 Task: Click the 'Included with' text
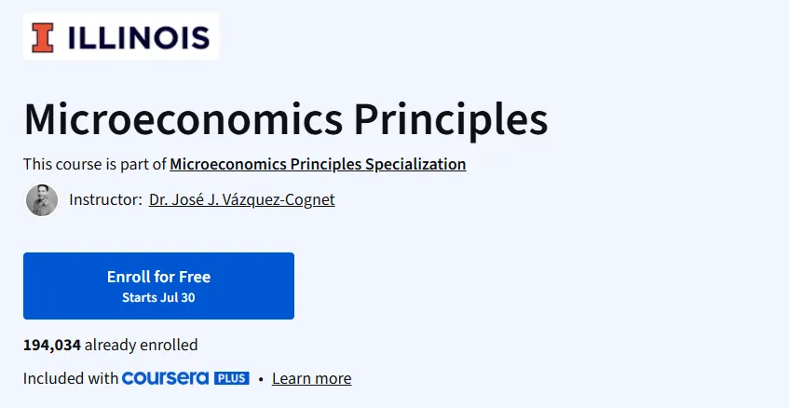point(71,378)
